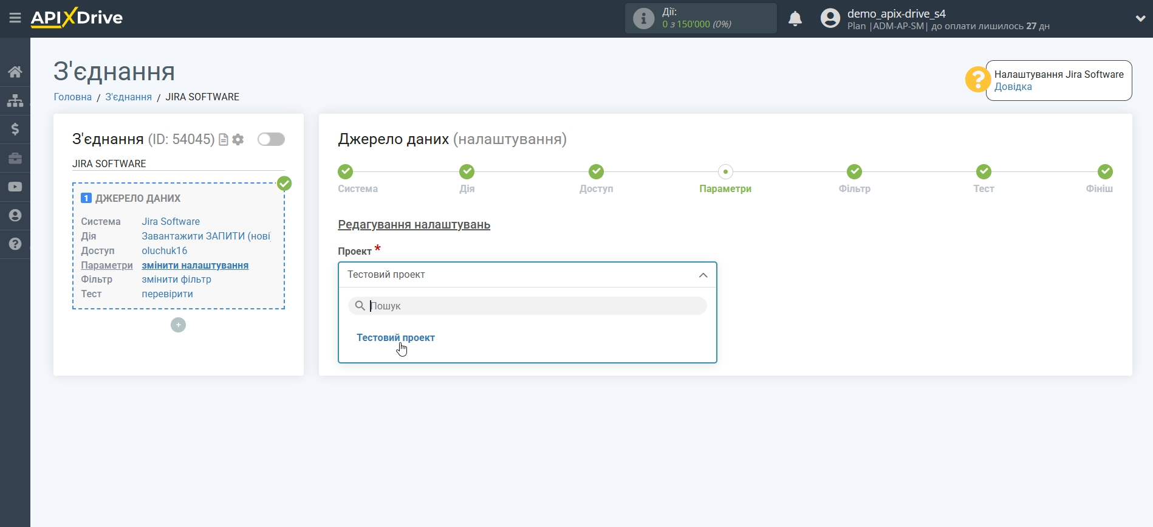
Task: Open the connection settings gear icon
Action: pyautogui.click(x=238, y=140)
